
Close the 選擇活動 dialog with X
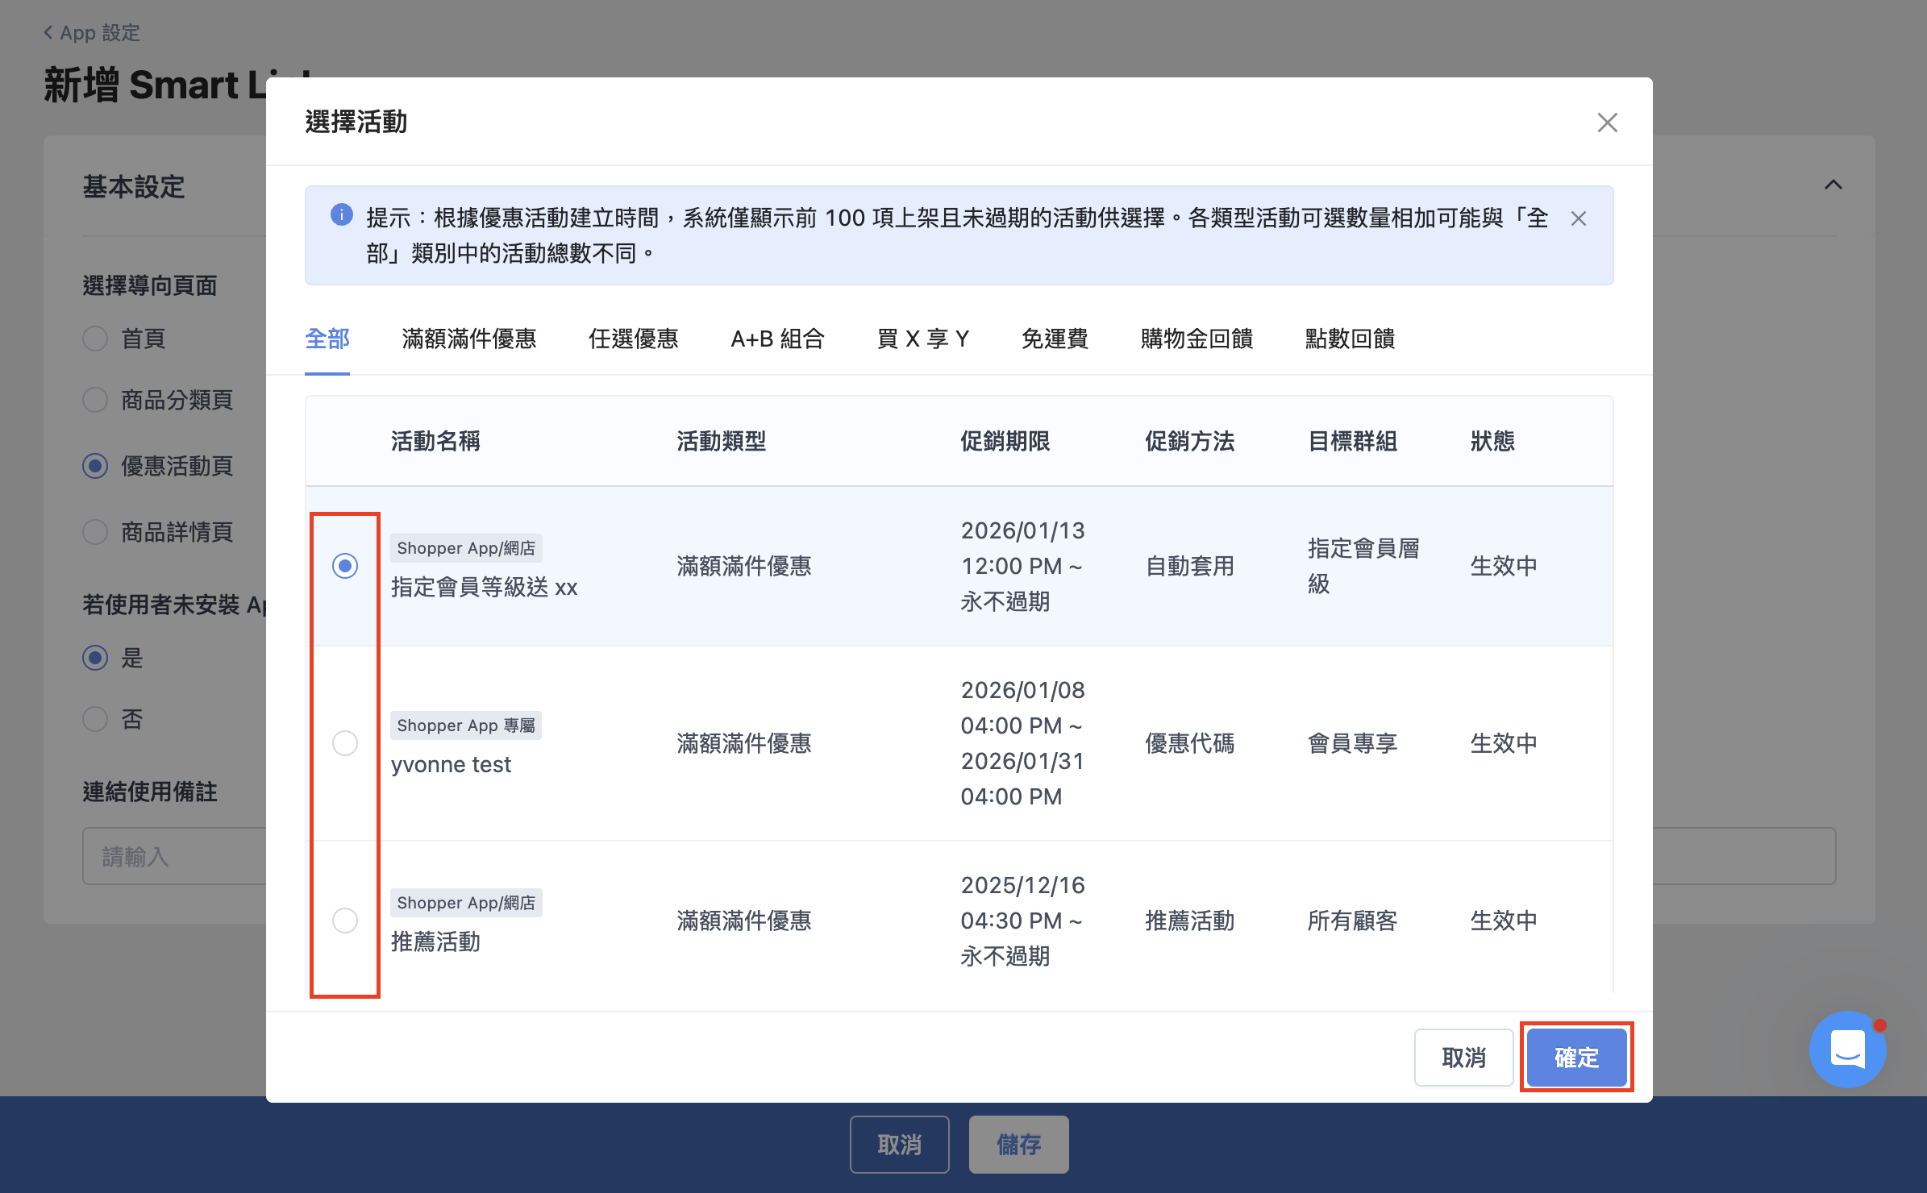tap(1607, 123)
